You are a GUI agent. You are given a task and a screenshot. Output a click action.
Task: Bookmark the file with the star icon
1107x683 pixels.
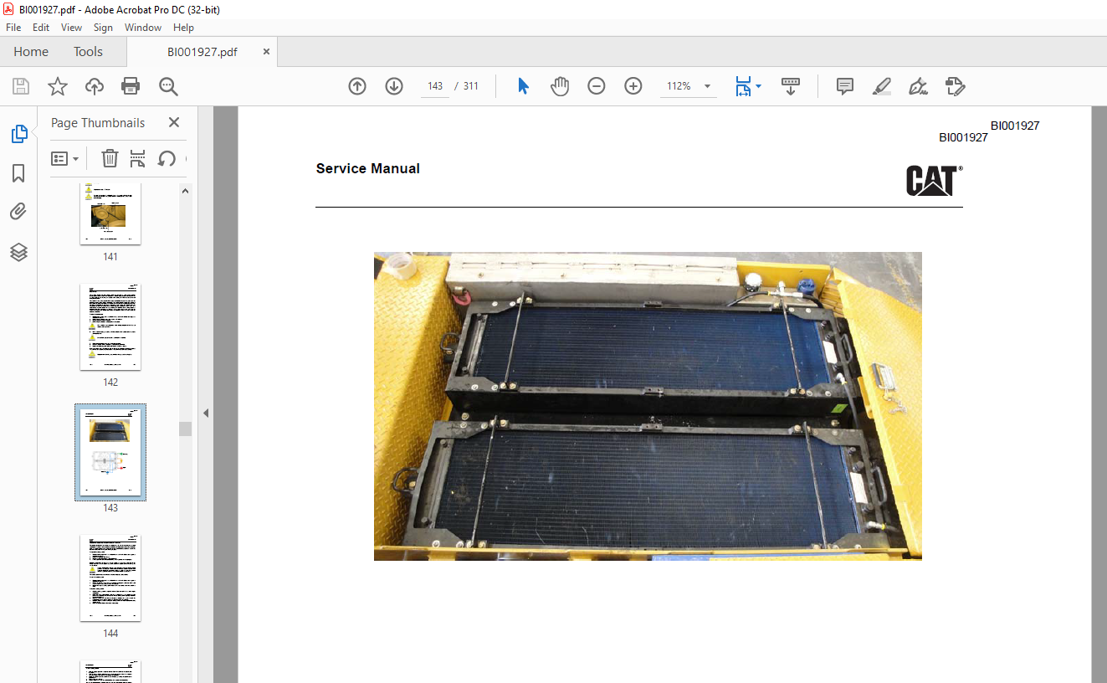click(58, 86)
